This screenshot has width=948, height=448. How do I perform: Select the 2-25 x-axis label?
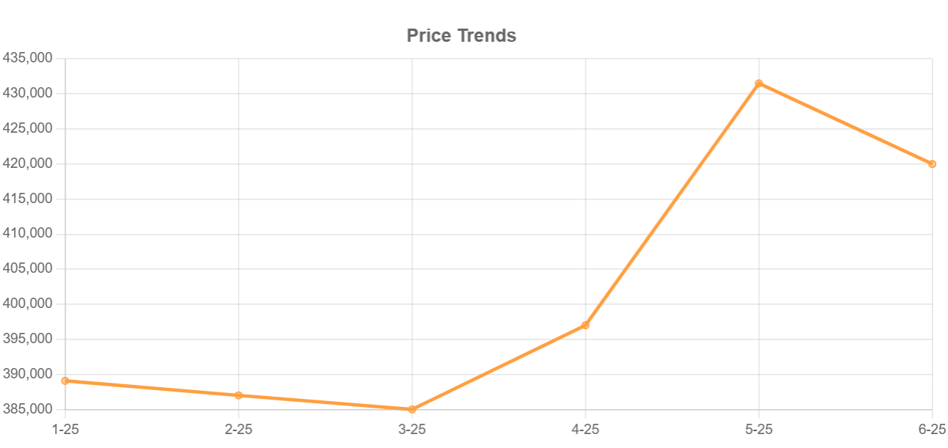coord(239,429)
